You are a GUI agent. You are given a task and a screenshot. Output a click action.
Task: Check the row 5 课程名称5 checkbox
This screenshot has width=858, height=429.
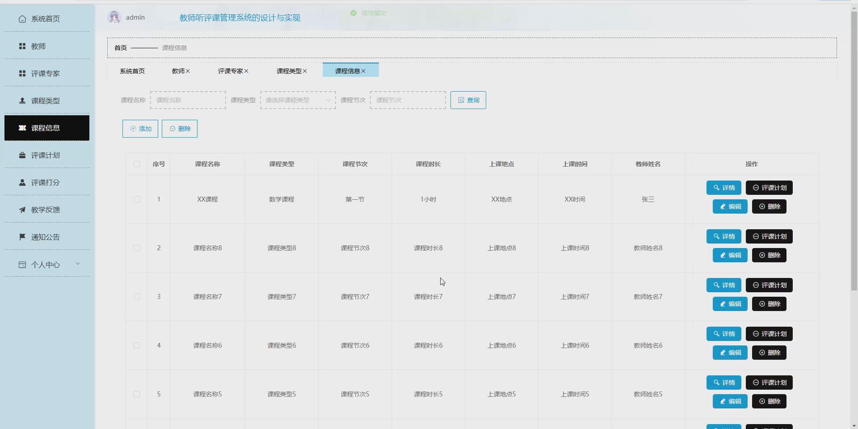pos(137,394)
